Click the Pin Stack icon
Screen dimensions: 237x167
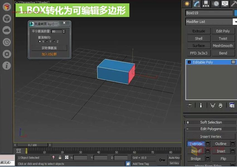(189, 105)
